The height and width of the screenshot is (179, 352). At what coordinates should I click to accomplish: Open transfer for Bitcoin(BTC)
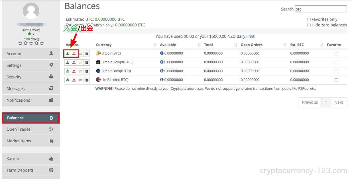tap(80, 53)
